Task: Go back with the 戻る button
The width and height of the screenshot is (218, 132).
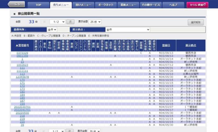Action: pos(16,4)
